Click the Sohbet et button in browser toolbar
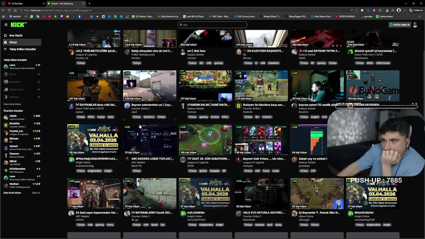425x239 pixels. 416,10
